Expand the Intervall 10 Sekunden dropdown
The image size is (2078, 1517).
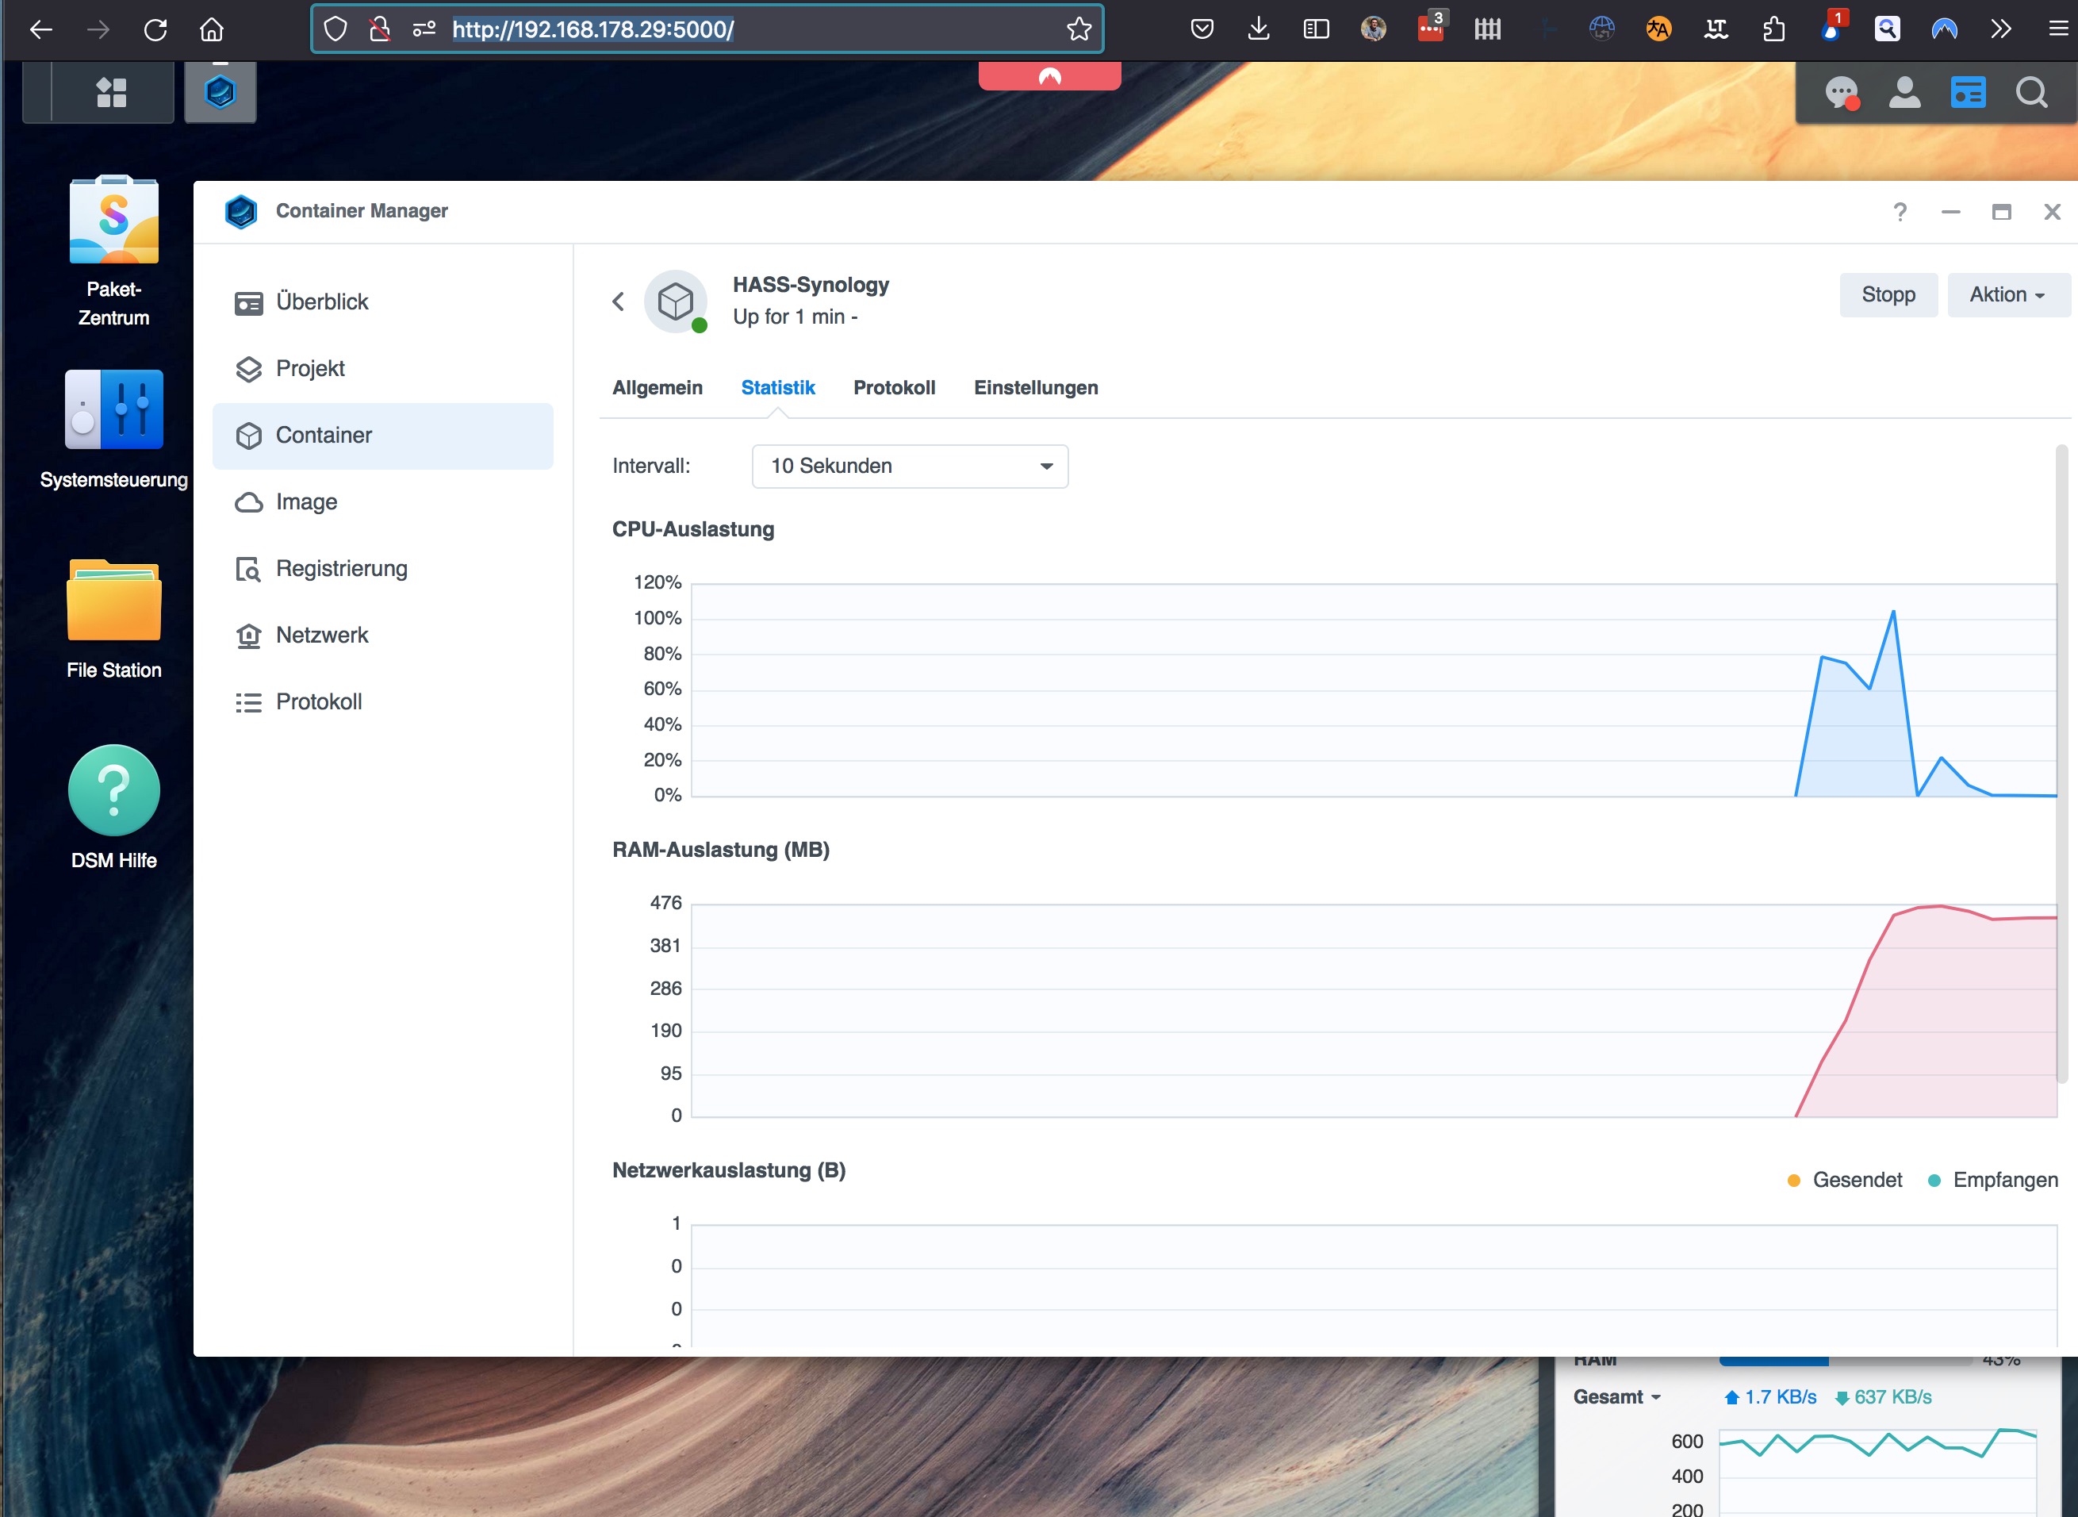909,466
